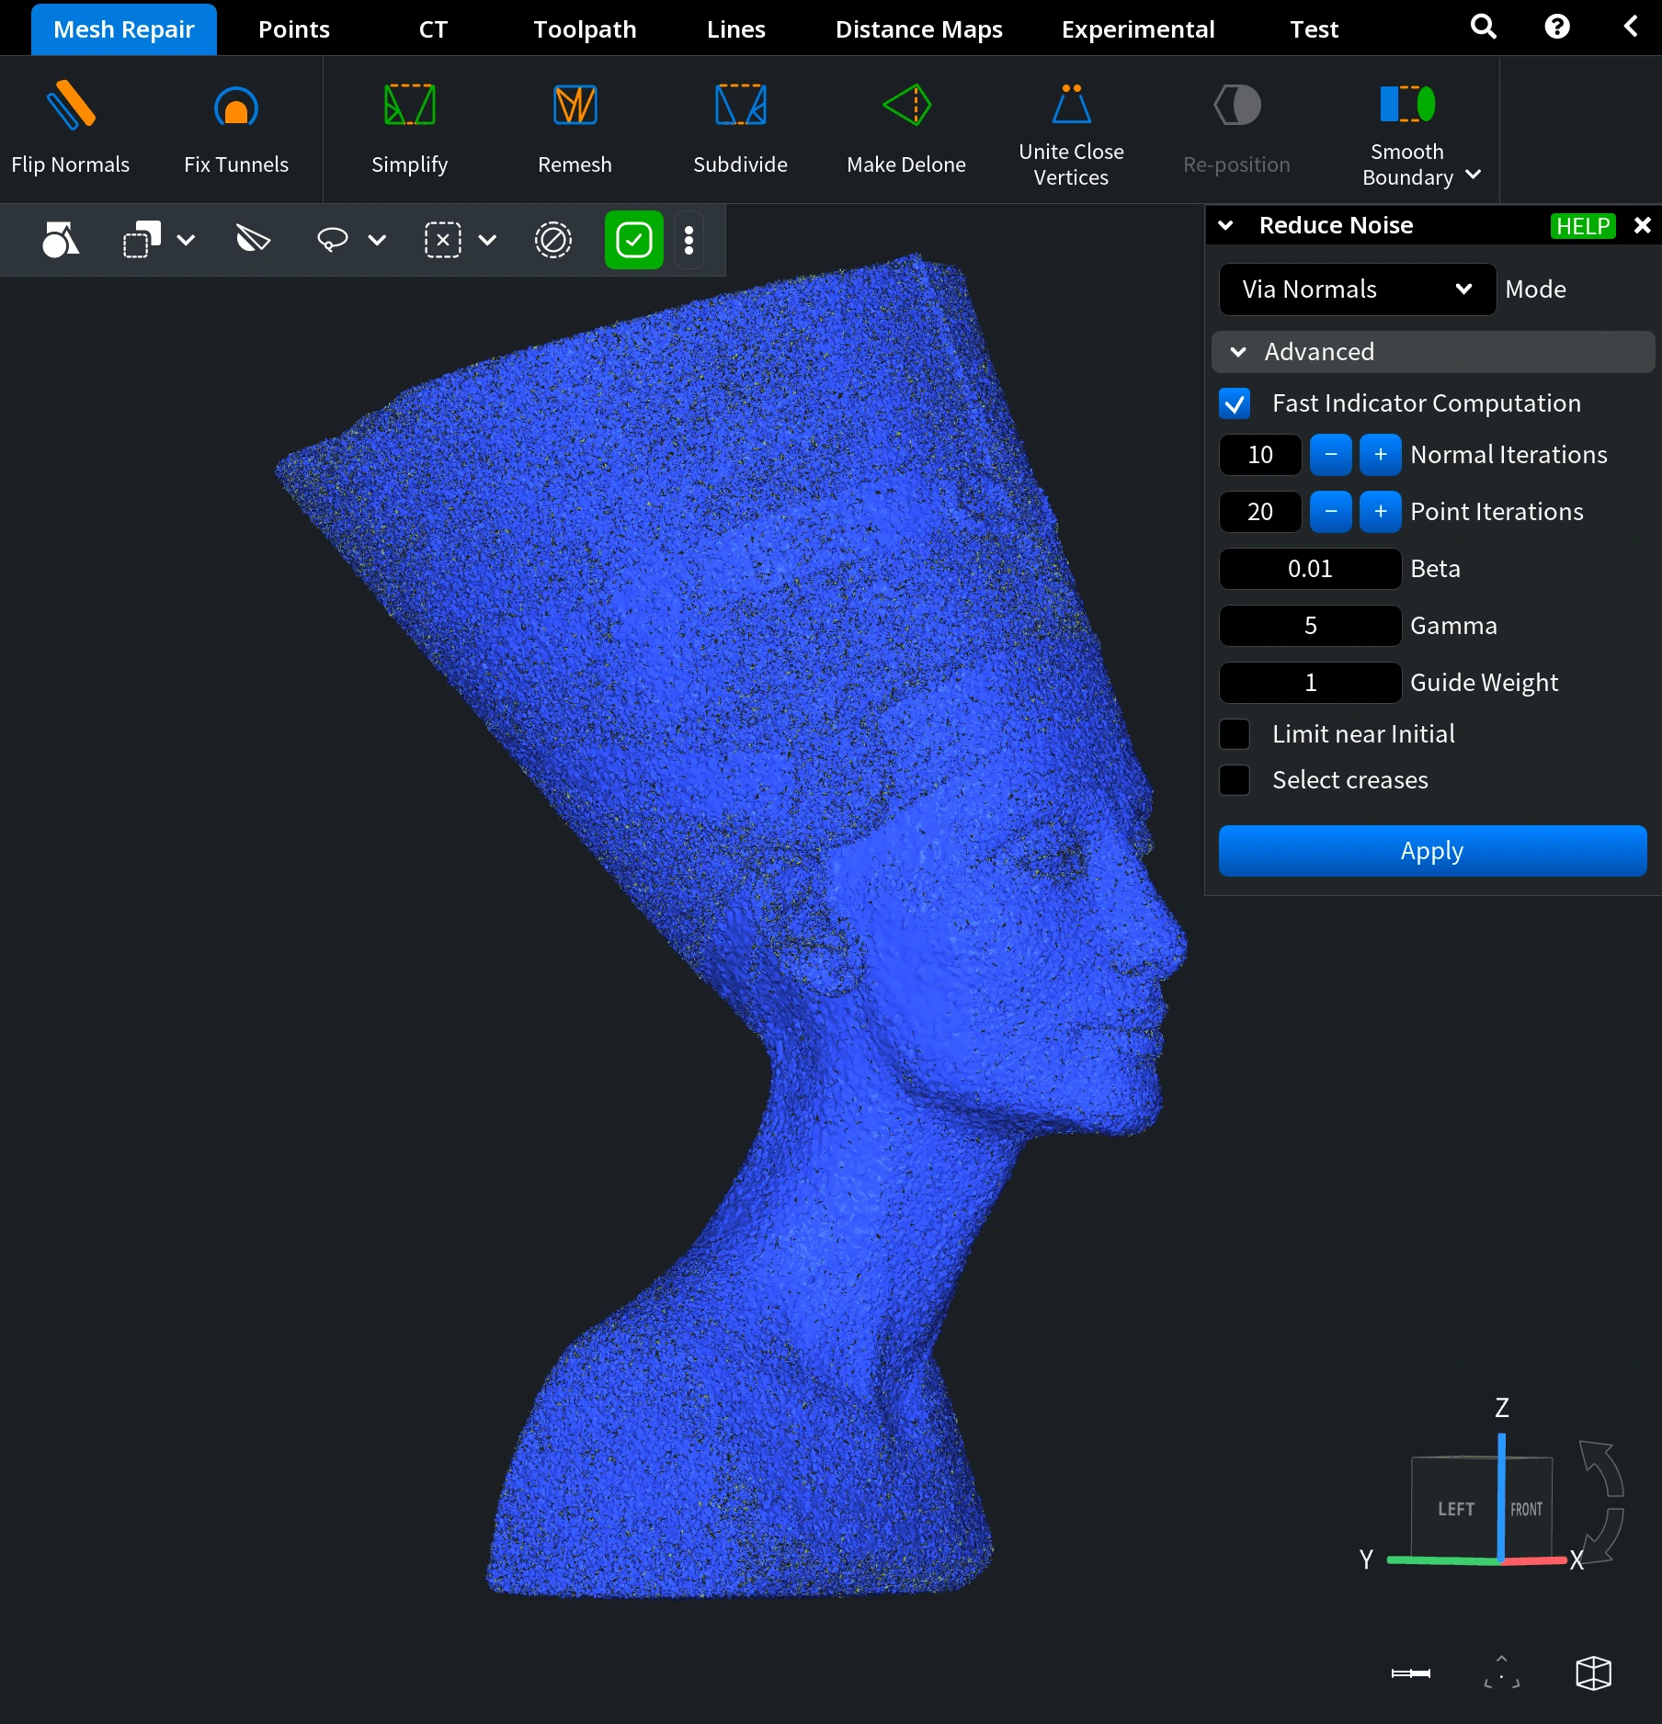Open the Experimental tab
1662x1724 pixels.
[1138, 29]
